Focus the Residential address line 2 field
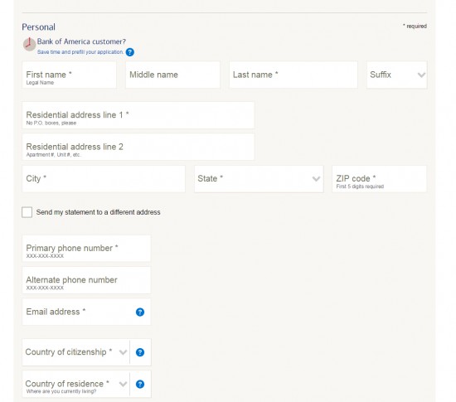This screenshot has height=402, width=456. pyautogui.click(x=138, y=147)
